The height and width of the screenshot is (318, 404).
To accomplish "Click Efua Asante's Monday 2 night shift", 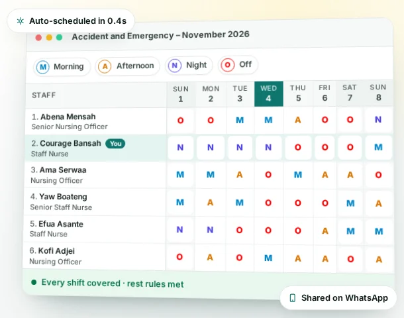I will pyautogui.click(x=210, y=230).
